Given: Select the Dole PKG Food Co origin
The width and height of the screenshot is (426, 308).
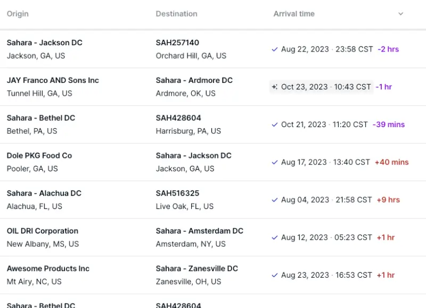Looking at the screenshot, I should 39,156.
